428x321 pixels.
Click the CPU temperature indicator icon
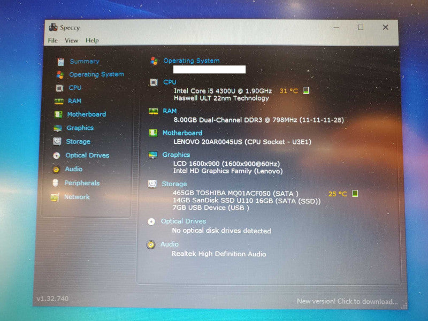[x=306, y=90]
